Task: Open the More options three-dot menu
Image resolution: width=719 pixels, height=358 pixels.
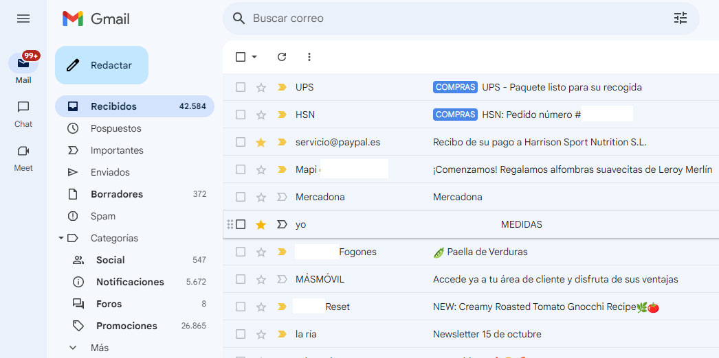Action: click(309, 57)
